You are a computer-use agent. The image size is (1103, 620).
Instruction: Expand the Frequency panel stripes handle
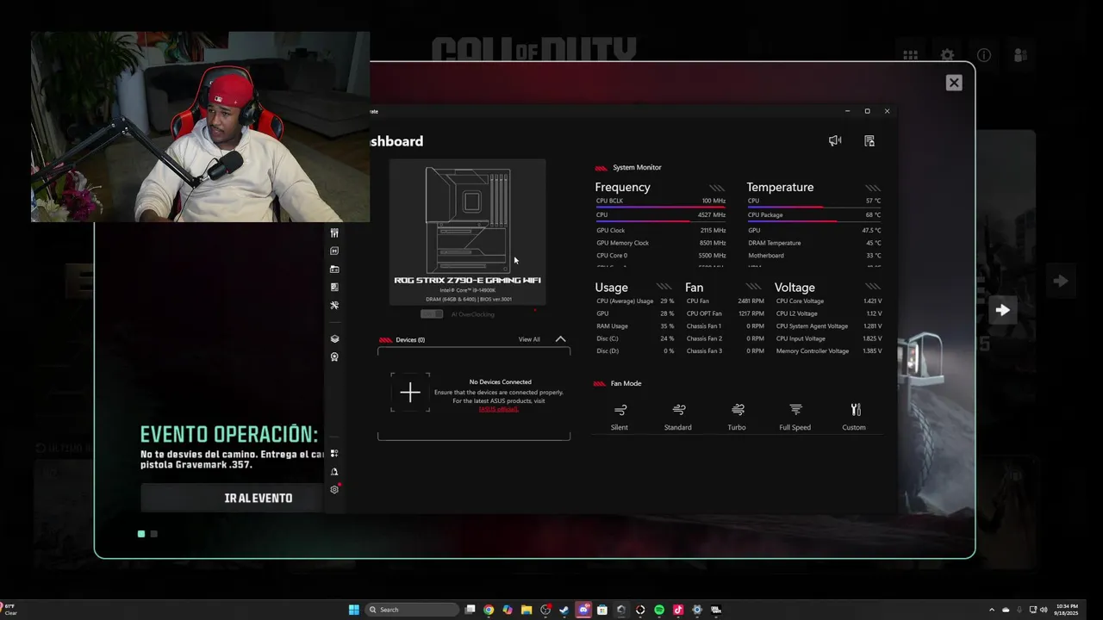(x=717, y=188)
